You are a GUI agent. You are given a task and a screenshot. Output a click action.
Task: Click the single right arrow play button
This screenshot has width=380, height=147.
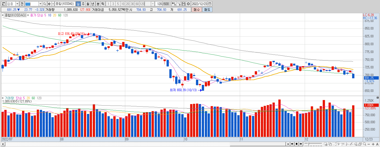point(288,144)
